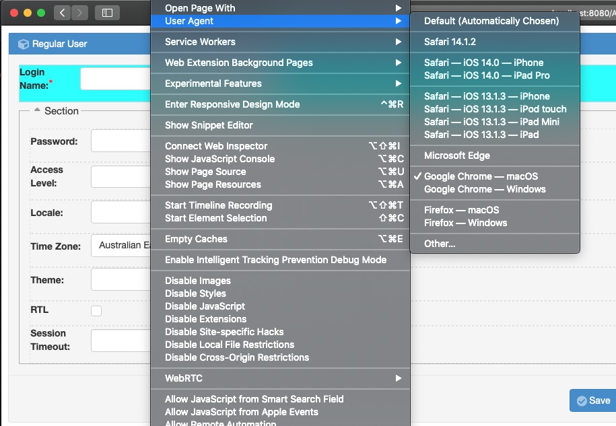The width and height of the screenshot is (616, 426).
Task: Toggle the RTL checkbox
Action: [96, 310]
